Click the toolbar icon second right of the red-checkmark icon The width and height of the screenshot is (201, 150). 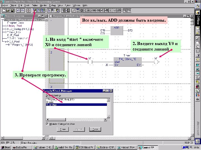43,11
